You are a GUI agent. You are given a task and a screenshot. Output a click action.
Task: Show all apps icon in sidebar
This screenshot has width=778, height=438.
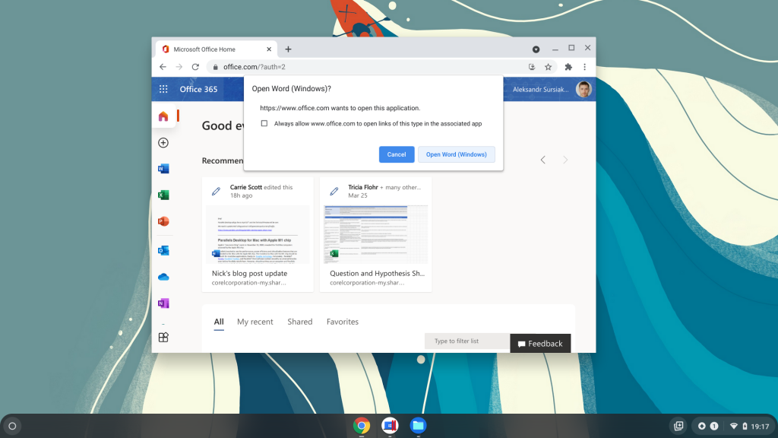click(163, 337)
